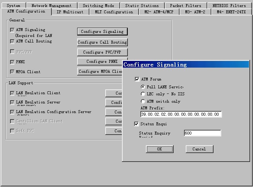Toggle the LAN Emulation Client checkbox
253x187 pixels.
pyautogui.click(x=12, y=93)
